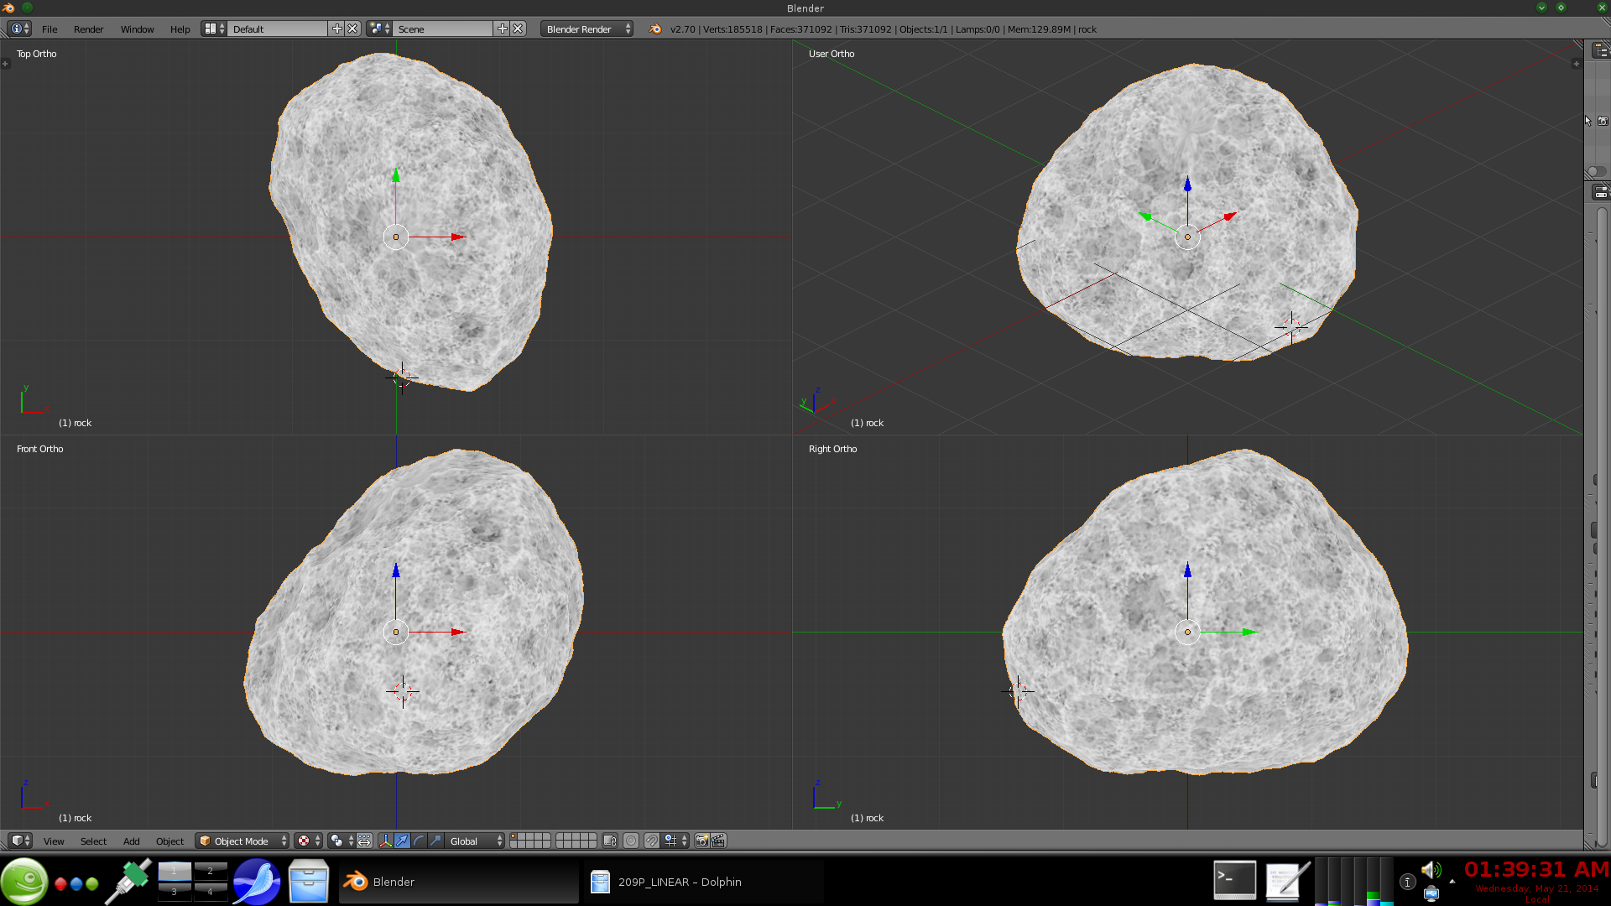This screenshot has height=906, width=1611.
Task: Click the digital clock showing 01:39:31 AM
Action: pos(1536,870)
